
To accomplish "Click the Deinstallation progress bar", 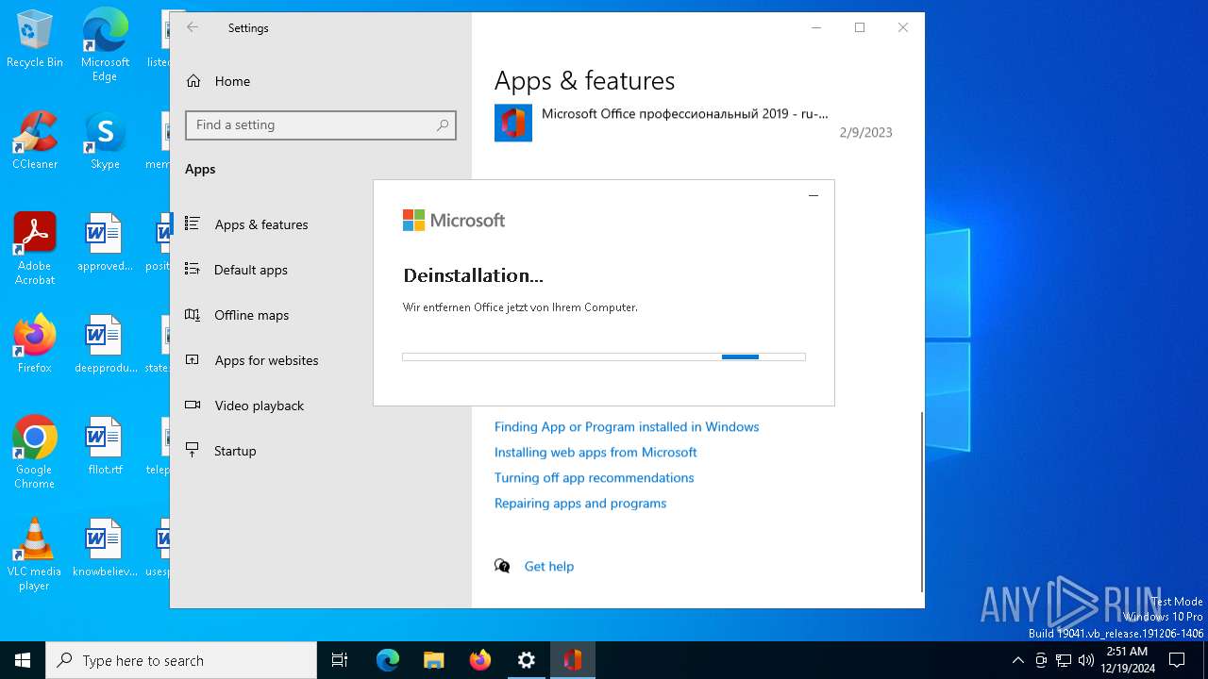I will pos(604,356).
